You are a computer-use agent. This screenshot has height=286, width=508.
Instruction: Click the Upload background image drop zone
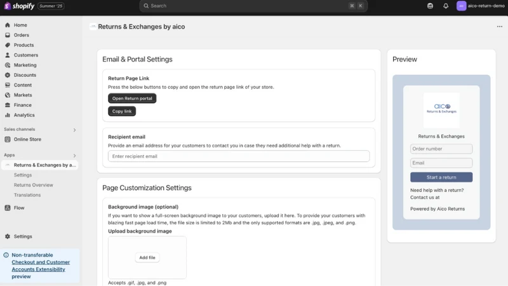click(147, 257)
